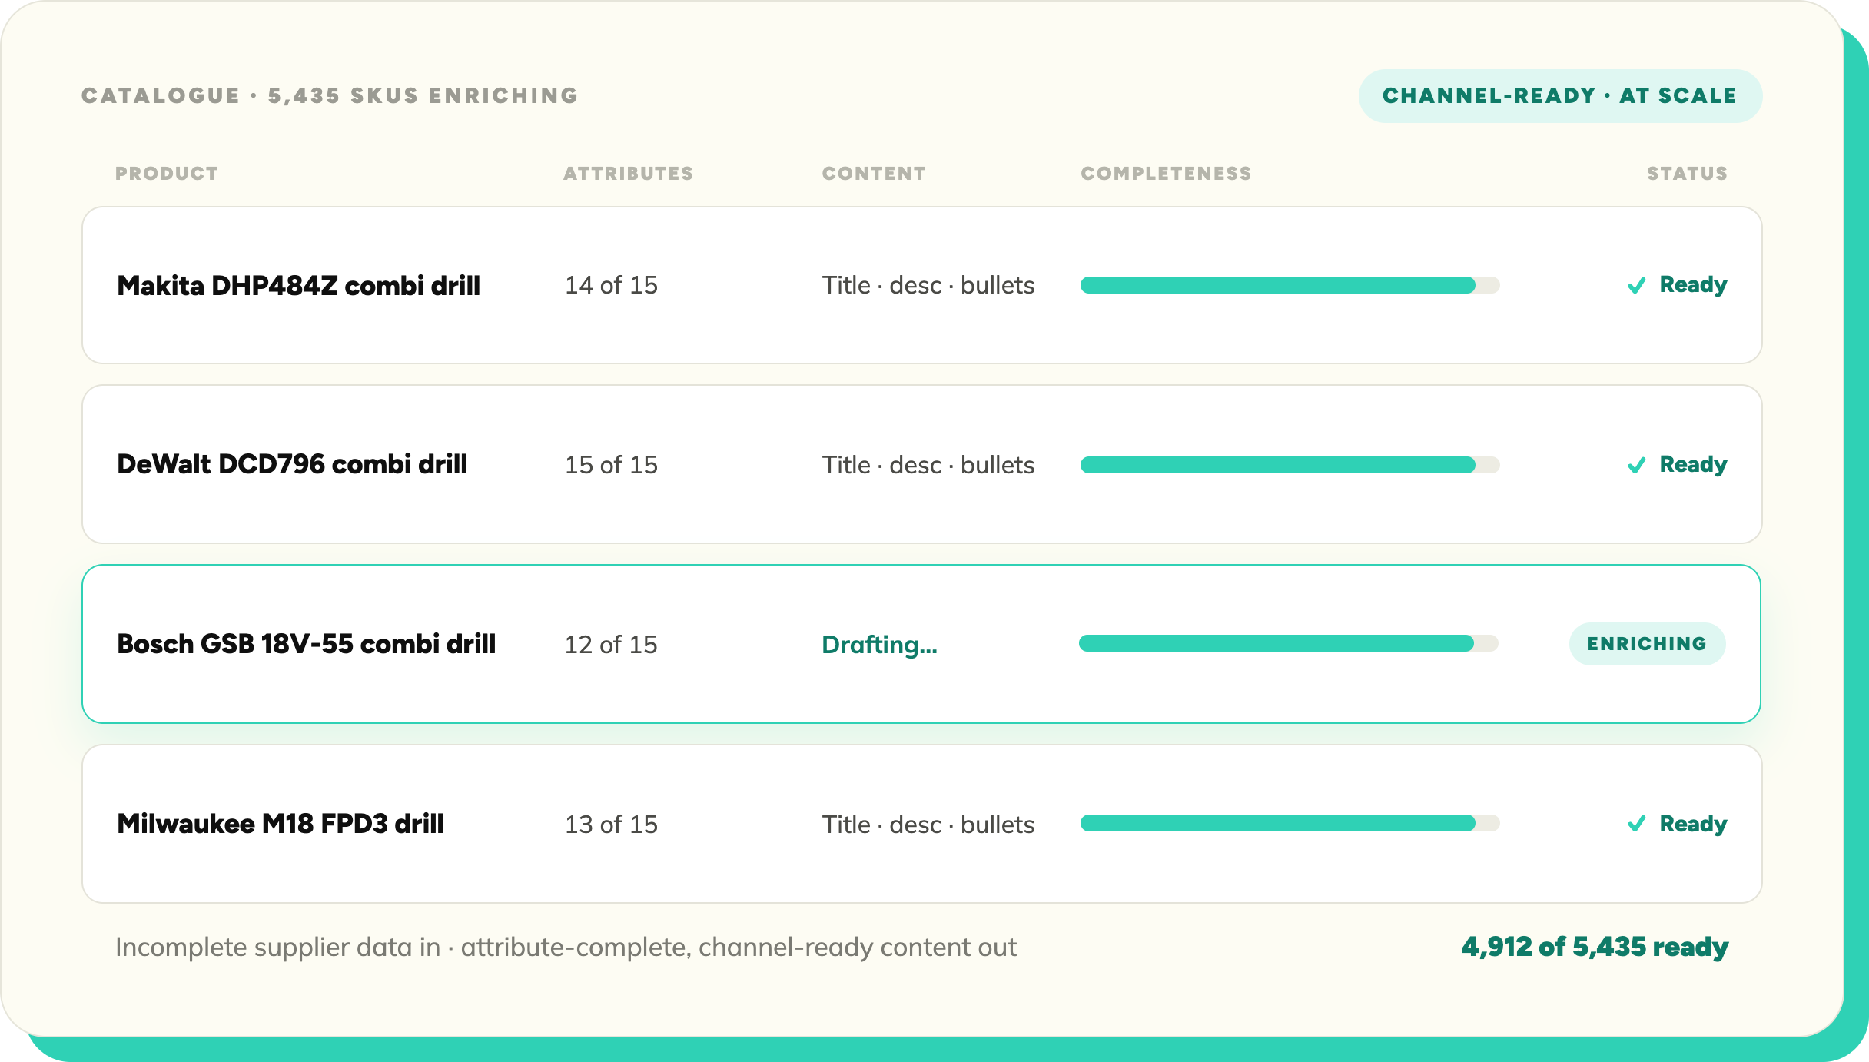Click the '12 of 15' attributes value

coord(611,645)
